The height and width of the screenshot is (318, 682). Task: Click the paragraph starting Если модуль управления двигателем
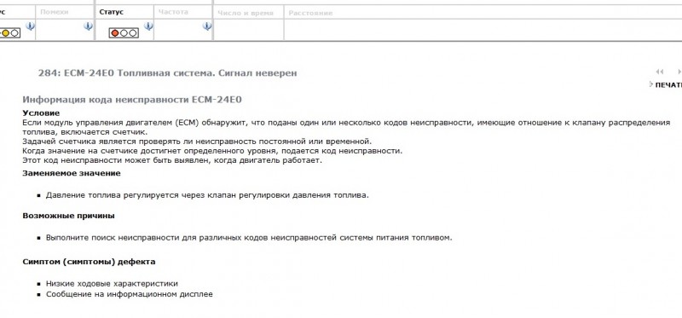[x=346, y=127]
